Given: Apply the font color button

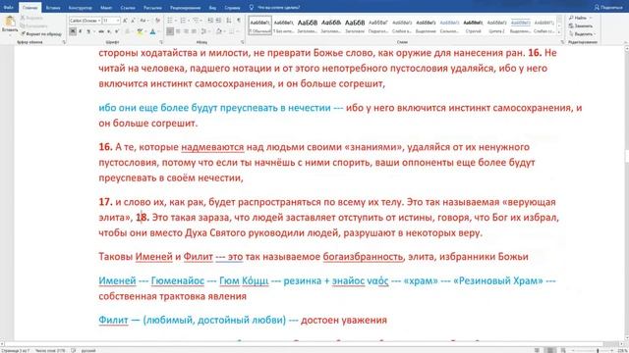Looking at the screenshot, I should click(152, 31).
